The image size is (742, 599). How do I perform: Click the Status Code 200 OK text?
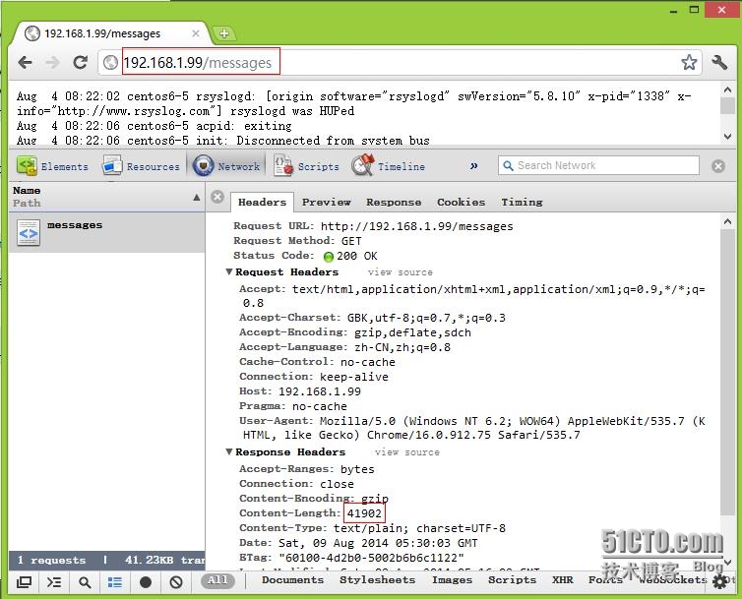point(357,256)
